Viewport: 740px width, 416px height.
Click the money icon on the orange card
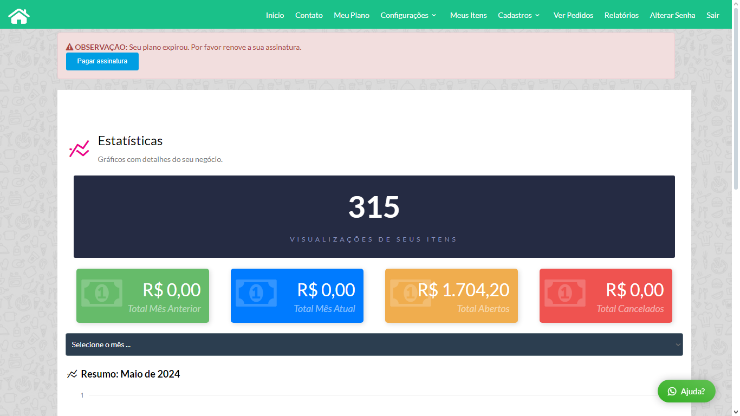410,293
